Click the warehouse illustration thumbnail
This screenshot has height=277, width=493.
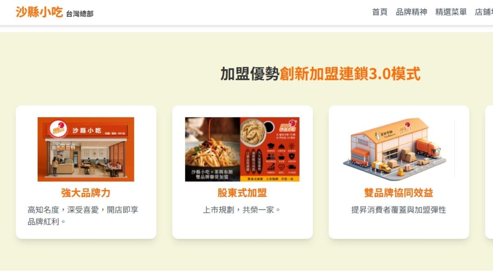coord(399,149)
